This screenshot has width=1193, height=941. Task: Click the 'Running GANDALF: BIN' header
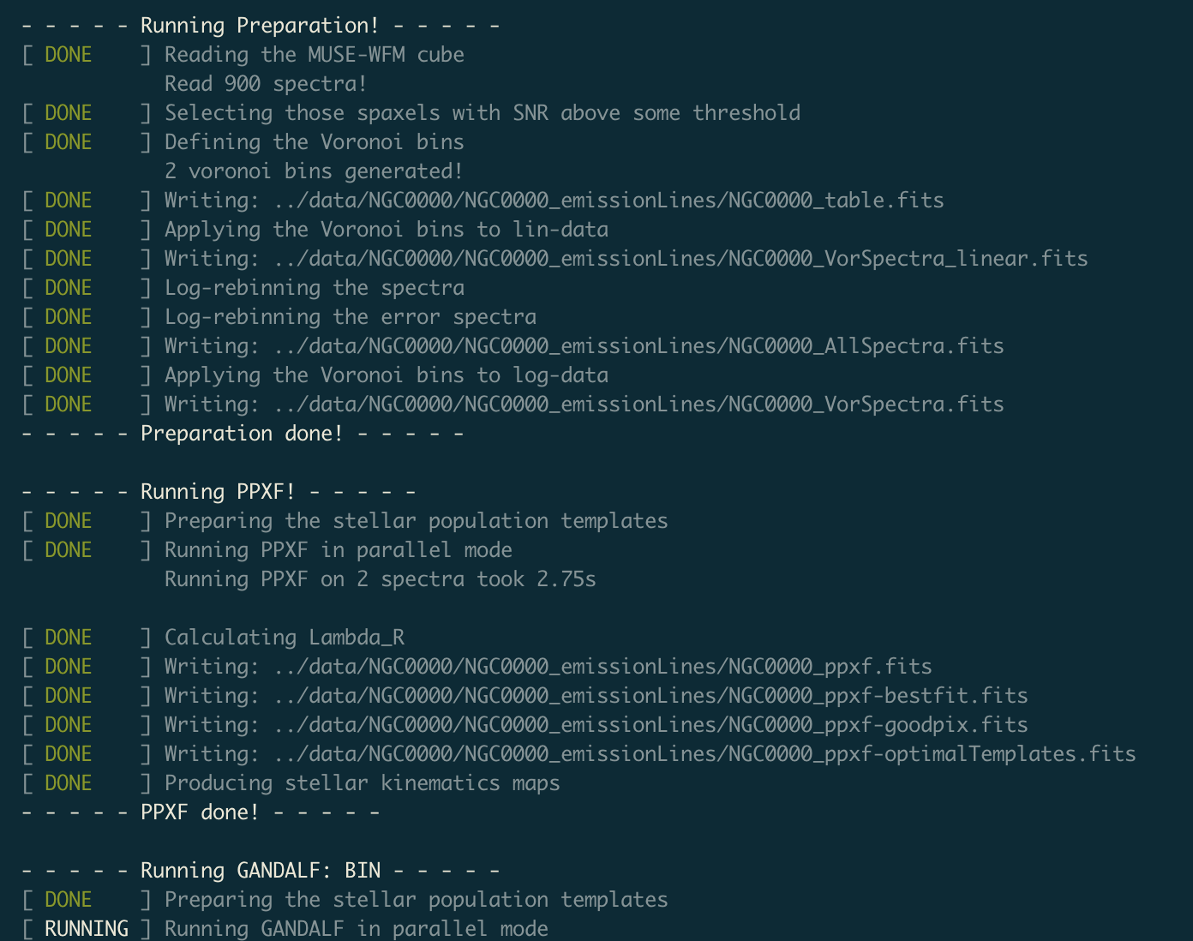(260, 871)
